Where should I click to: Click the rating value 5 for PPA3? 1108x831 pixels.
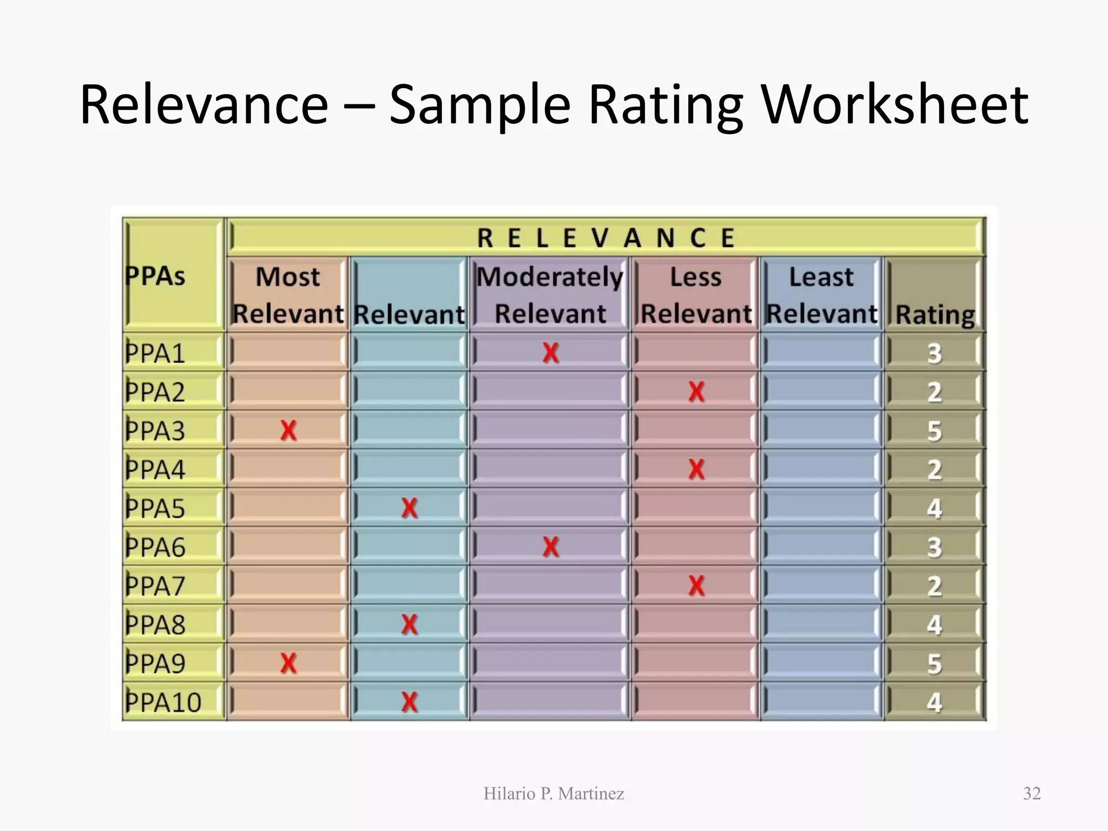click(x=934, y=431)
